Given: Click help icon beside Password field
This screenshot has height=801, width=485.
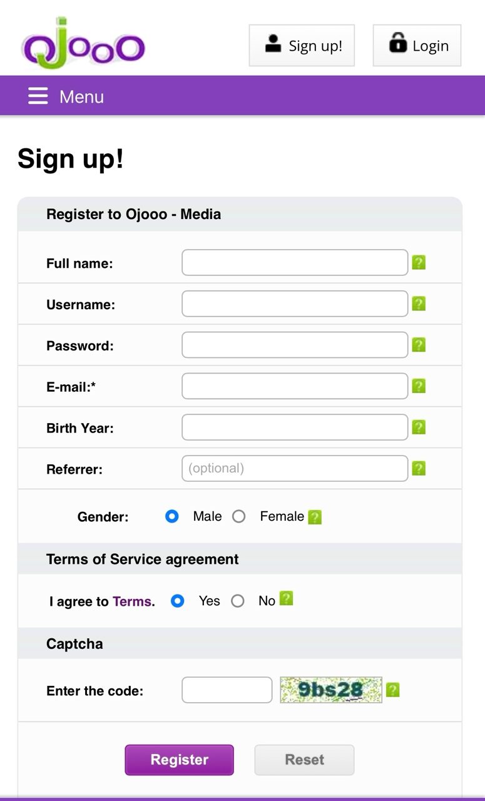Looking at the screenshot, I should point(419,345).
